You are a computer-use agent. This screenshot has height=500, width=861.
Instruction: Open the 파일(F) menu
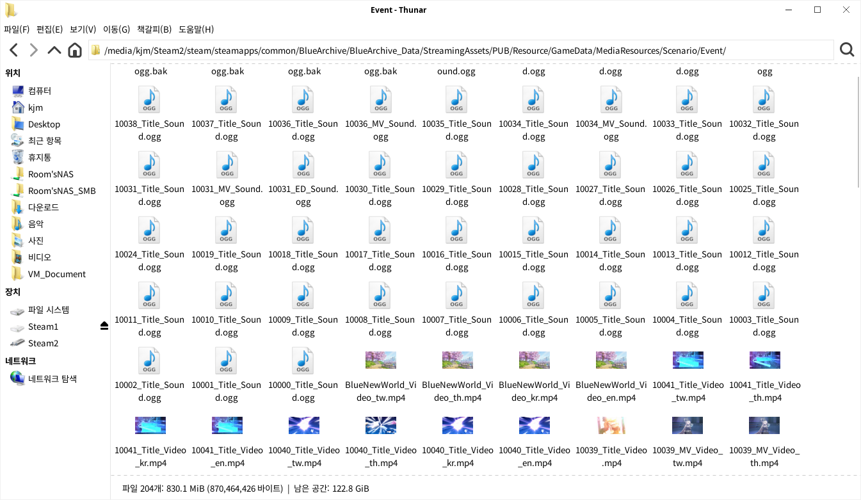(17, 29)
